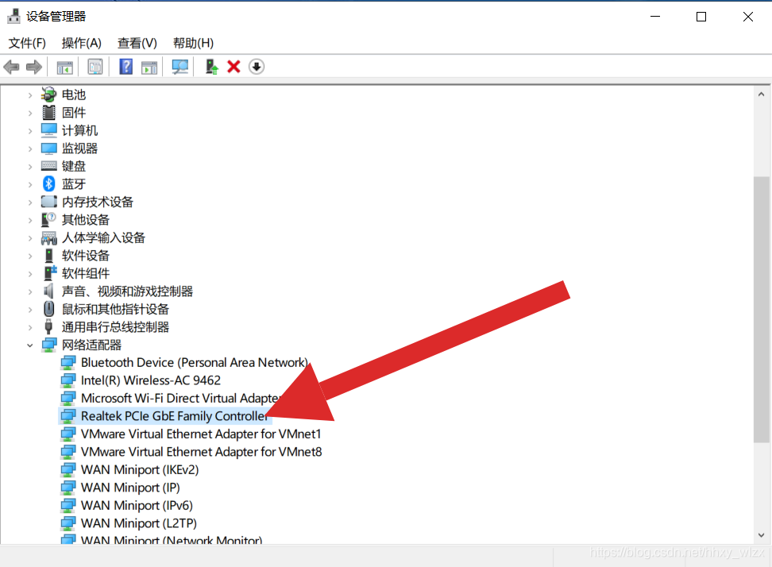Click the vertical scrollbar thumb
772x567 pixels.
[x=761, y=310]
